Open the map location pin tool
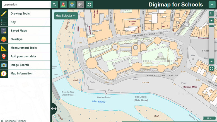 (63, 4)
